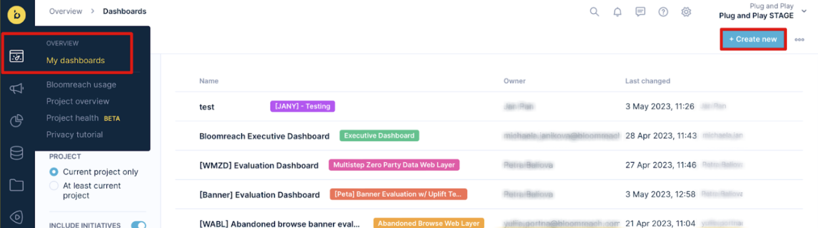Click the 21 Apr 2023, 11:04 date

point(661,224)
